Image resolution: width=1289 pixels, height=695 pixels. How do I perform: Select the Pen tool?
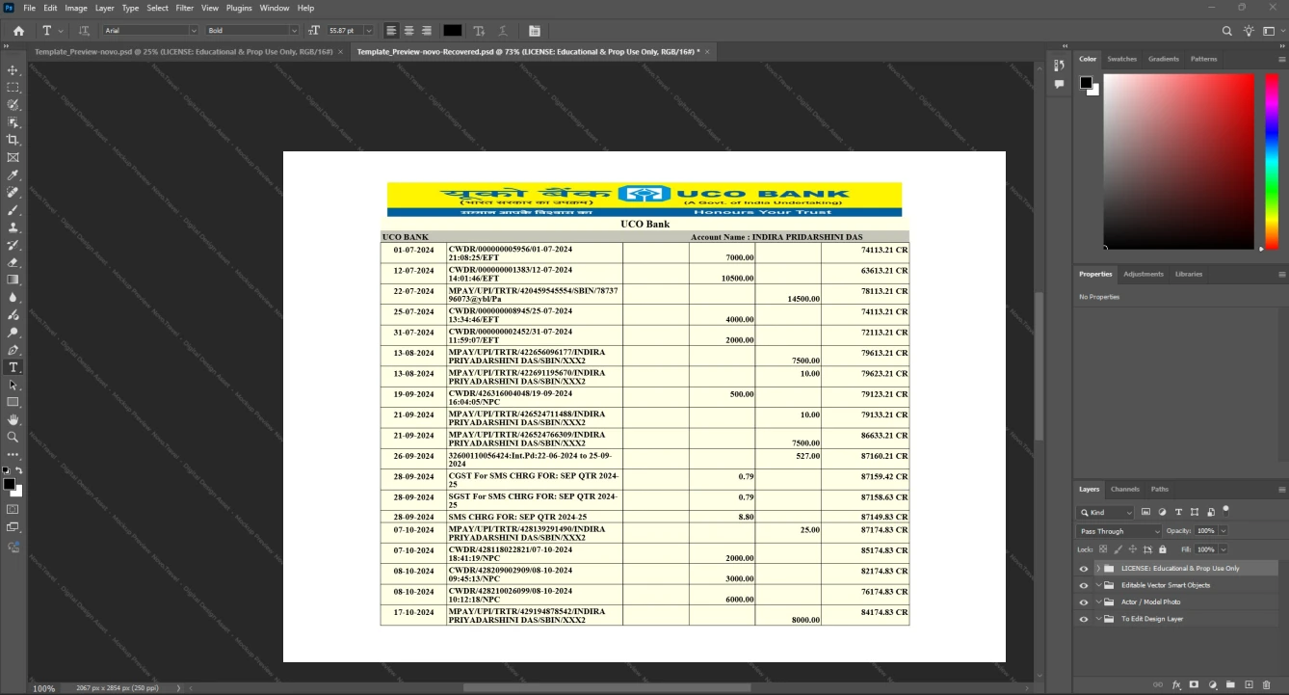pos(13,350)
